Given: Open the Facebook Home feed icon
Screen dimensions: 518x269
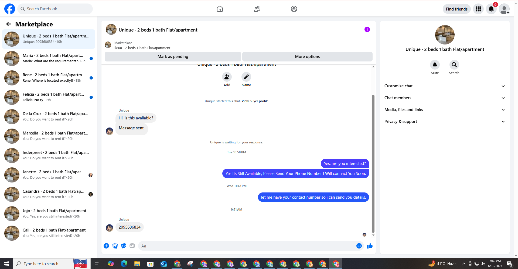Looking at the screenshot, I should (x=220, y=9).
